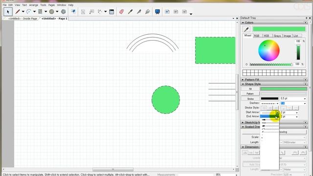Open the Circle tool dropdown arrow
The height and width of the screenshot is (176, 313).
coord(57,12)
